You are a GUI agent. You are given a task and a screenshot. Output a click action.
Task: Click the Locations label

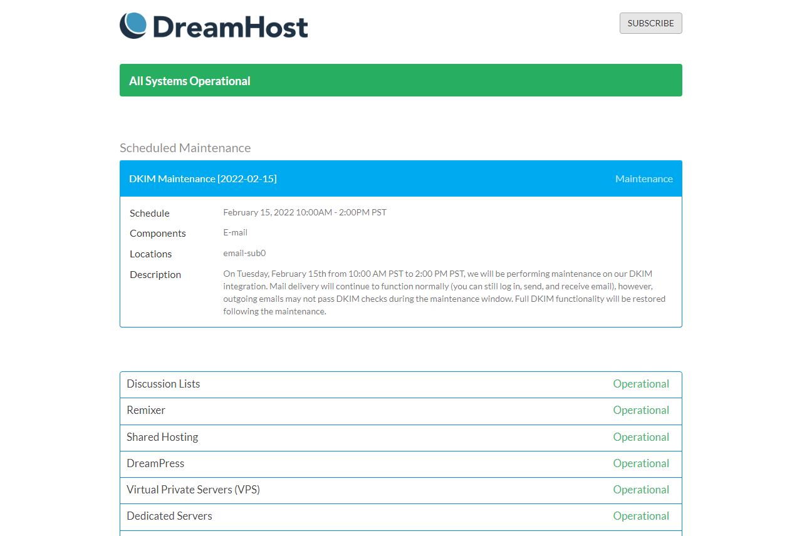[x=151, y=254]
